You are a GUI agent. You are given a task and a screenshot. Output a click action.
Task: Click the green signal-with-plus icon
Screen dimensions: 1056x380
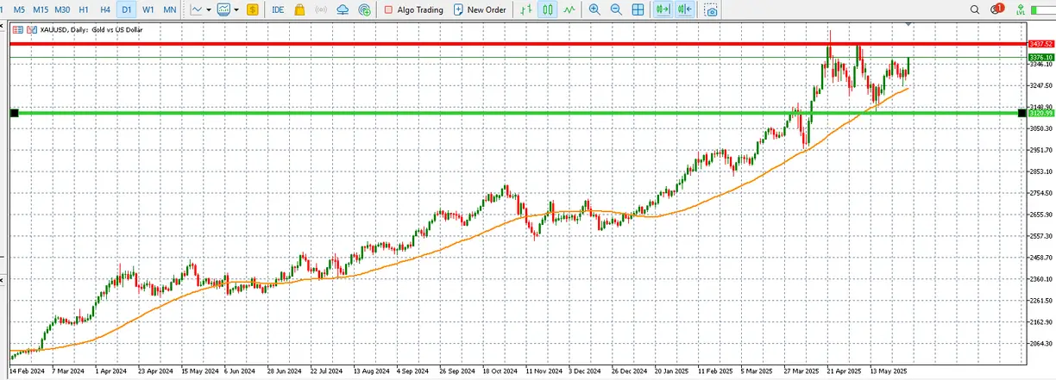(x=365, y=9)
